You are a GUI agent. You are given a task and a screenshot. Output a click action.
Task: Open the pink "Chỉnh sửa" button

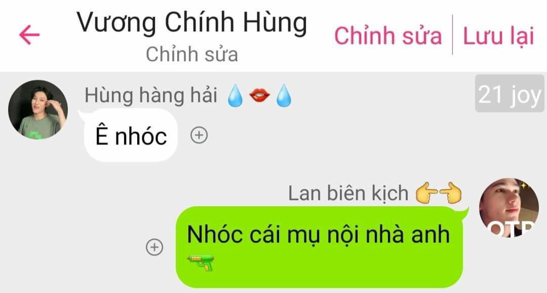coord(388,35)
